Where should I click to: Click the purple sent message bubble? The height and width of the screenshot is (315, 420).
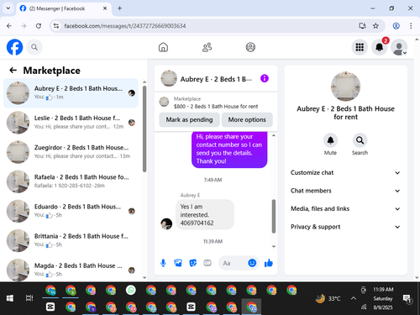pyautogui.click(x=229, y=150)
